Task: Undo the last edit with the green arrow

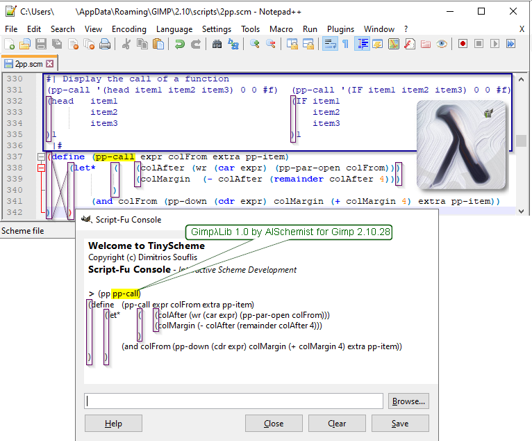Action: pyautogui.click(x=179, y=44)
